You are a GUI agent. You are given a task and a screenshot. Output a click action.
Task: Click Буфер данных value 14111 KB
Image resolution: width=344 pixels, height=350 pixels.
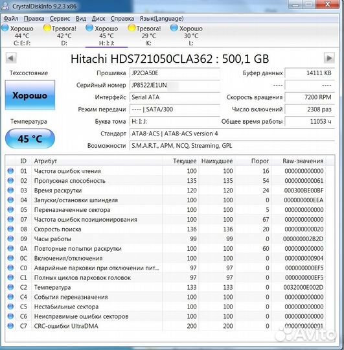(310, 73)
